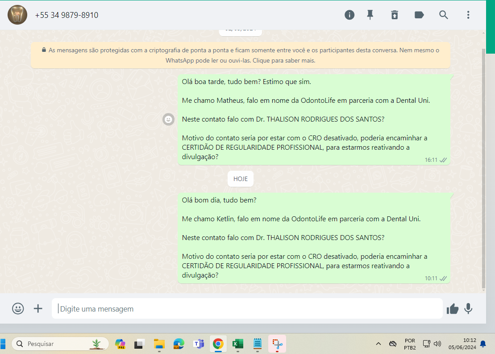
Task: Click the cloud sync tray icon
Action: [x=393, y=344]
